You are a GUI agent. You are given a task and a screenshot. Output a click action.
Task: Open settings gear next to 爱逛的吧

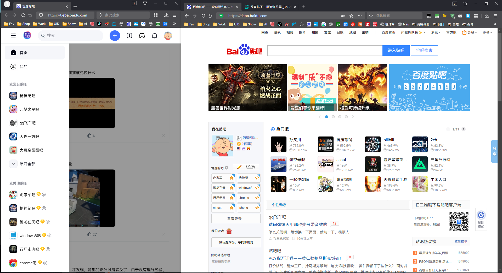tap(227, 168)
